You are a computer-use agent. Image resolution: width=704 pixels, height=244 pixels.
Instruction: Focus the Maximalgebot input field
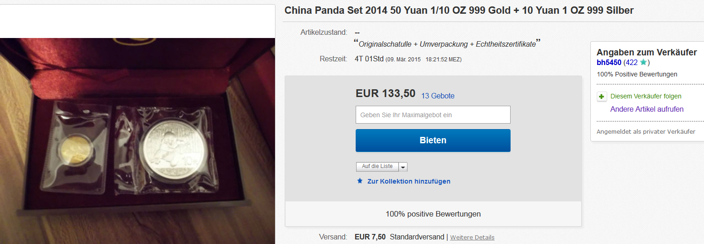coord(433,115)
